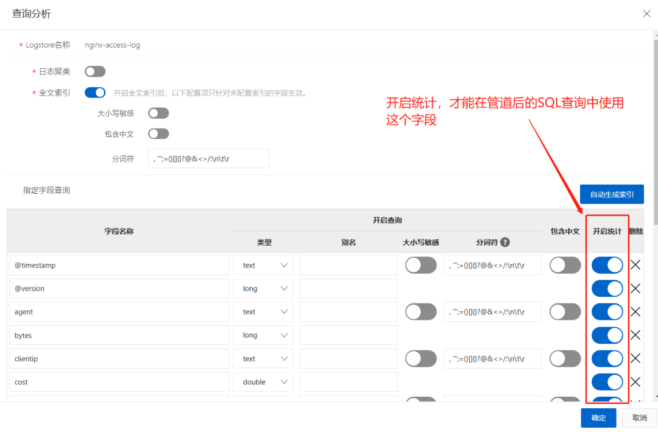Click the 自动生成索引 button
Image resolution: width=658 pixels, height=432 pixels.
tap(612, 194)
